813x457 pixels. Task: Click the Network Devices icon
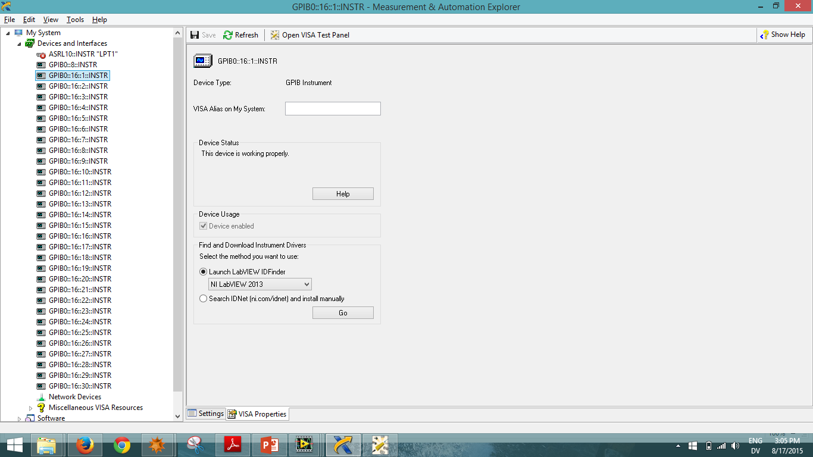[41, 397]
